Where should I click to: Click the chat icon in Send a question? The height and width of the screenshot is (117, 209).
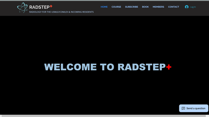tap(183, 108)
